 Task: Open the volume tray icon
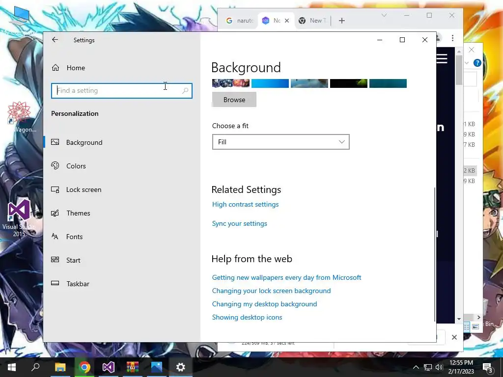pyautogui.click(x=439, y=367)
